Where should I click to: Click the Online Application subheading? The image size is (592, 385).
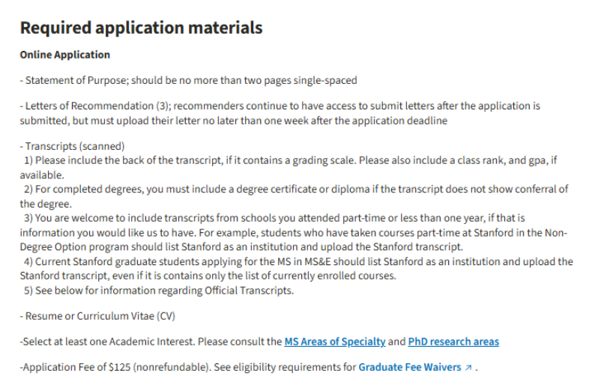tap(65, 55)
